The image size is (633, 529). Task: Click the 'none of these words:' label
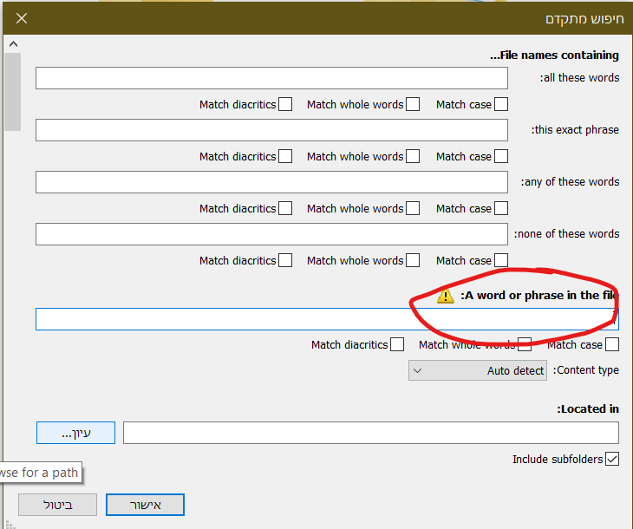click(x=566, y=234)
